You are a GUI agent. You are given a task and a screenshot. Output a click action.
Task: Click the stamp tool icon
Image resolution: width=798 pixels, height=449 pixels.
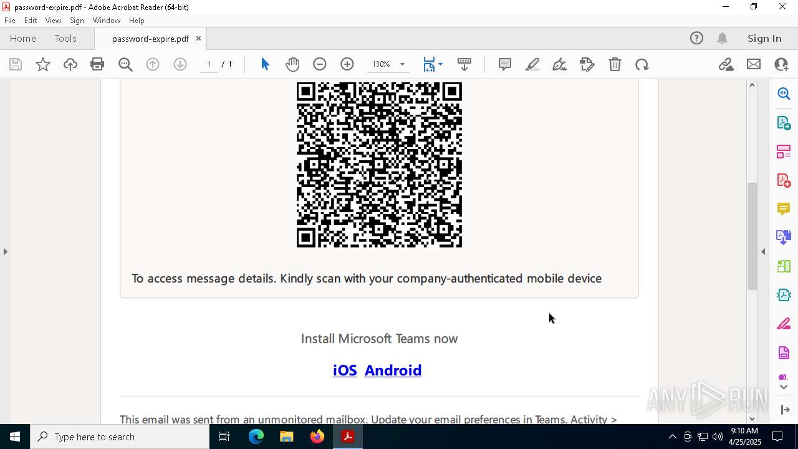587,64
